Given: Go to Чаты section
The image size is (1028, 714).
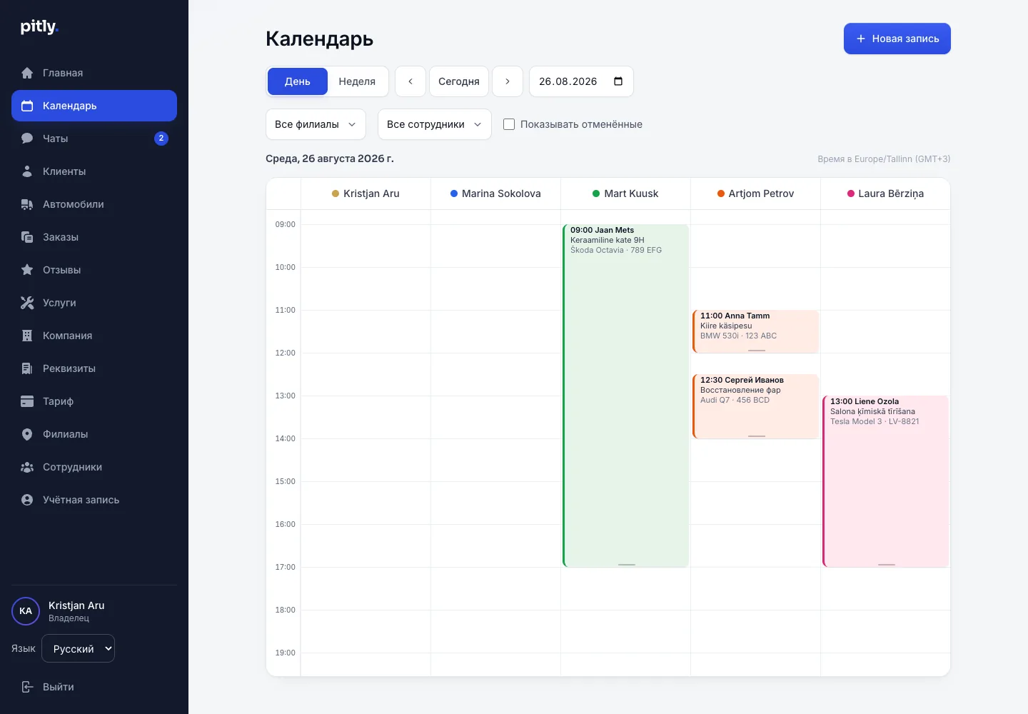Looking at the screenshot, I should (94, 139).
